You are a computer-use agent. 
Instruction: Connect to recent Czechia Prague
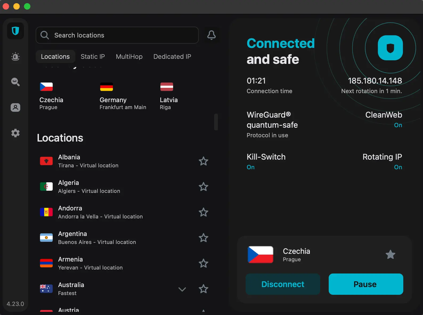pyautogui.click(x=51, y=96)
